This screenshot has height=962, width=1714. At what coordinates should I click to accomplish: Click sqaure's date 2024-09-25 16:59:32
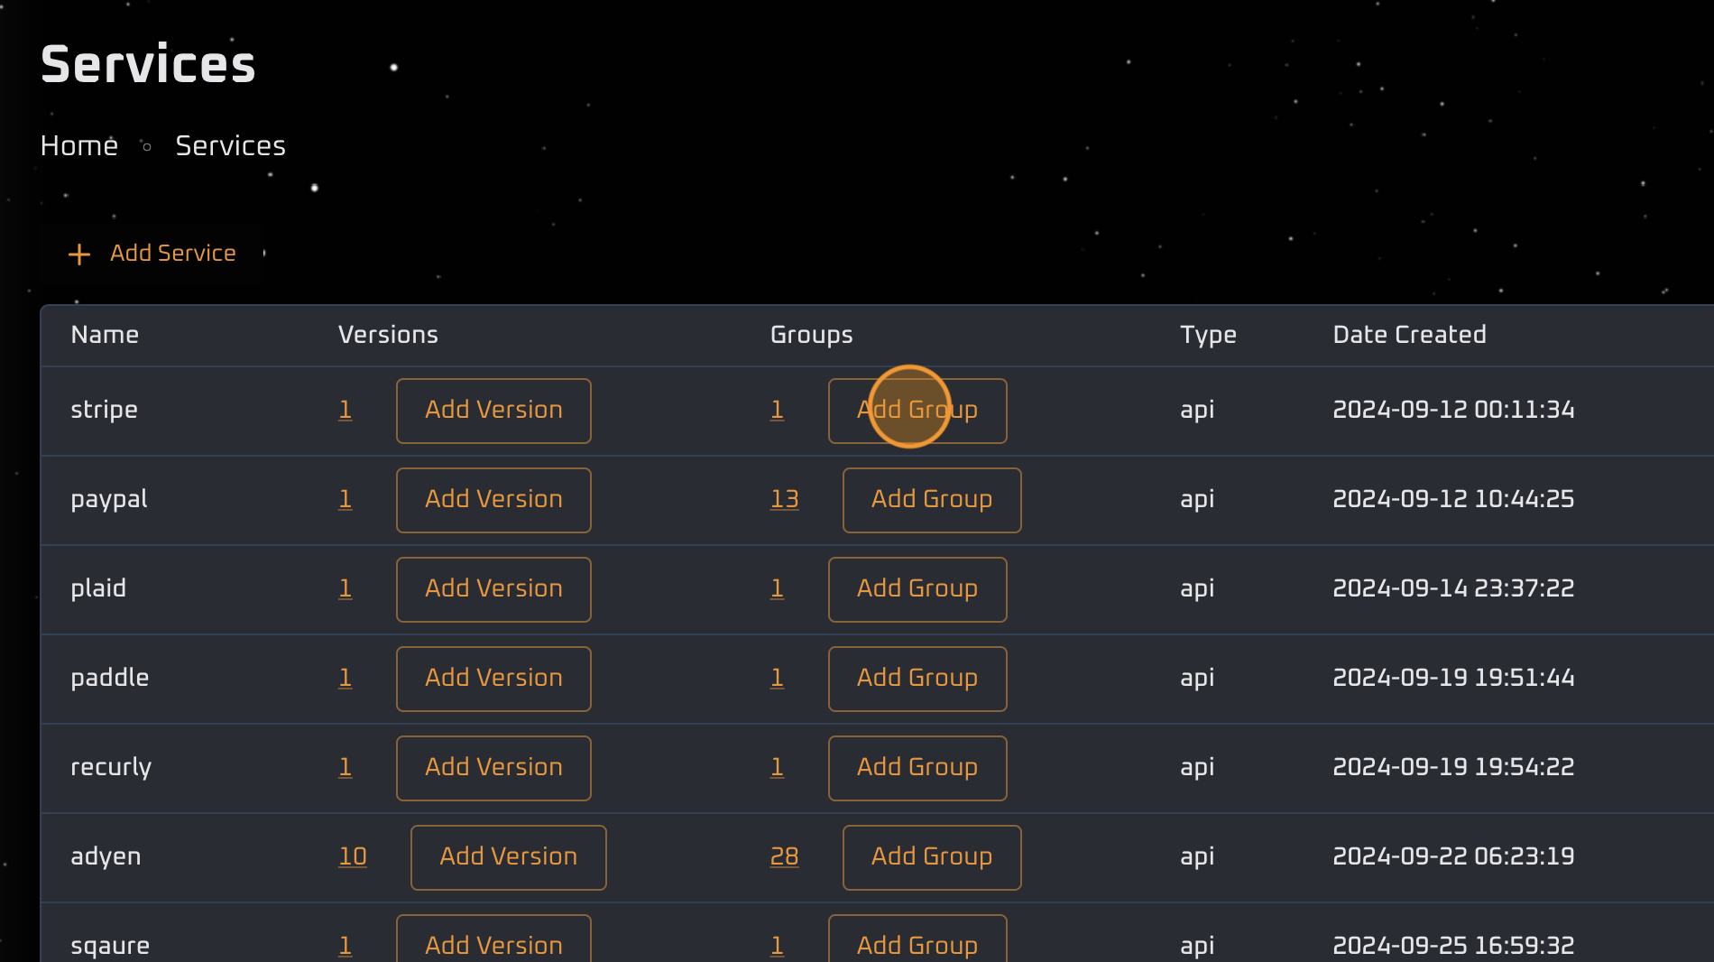[x=1453, y=946]
